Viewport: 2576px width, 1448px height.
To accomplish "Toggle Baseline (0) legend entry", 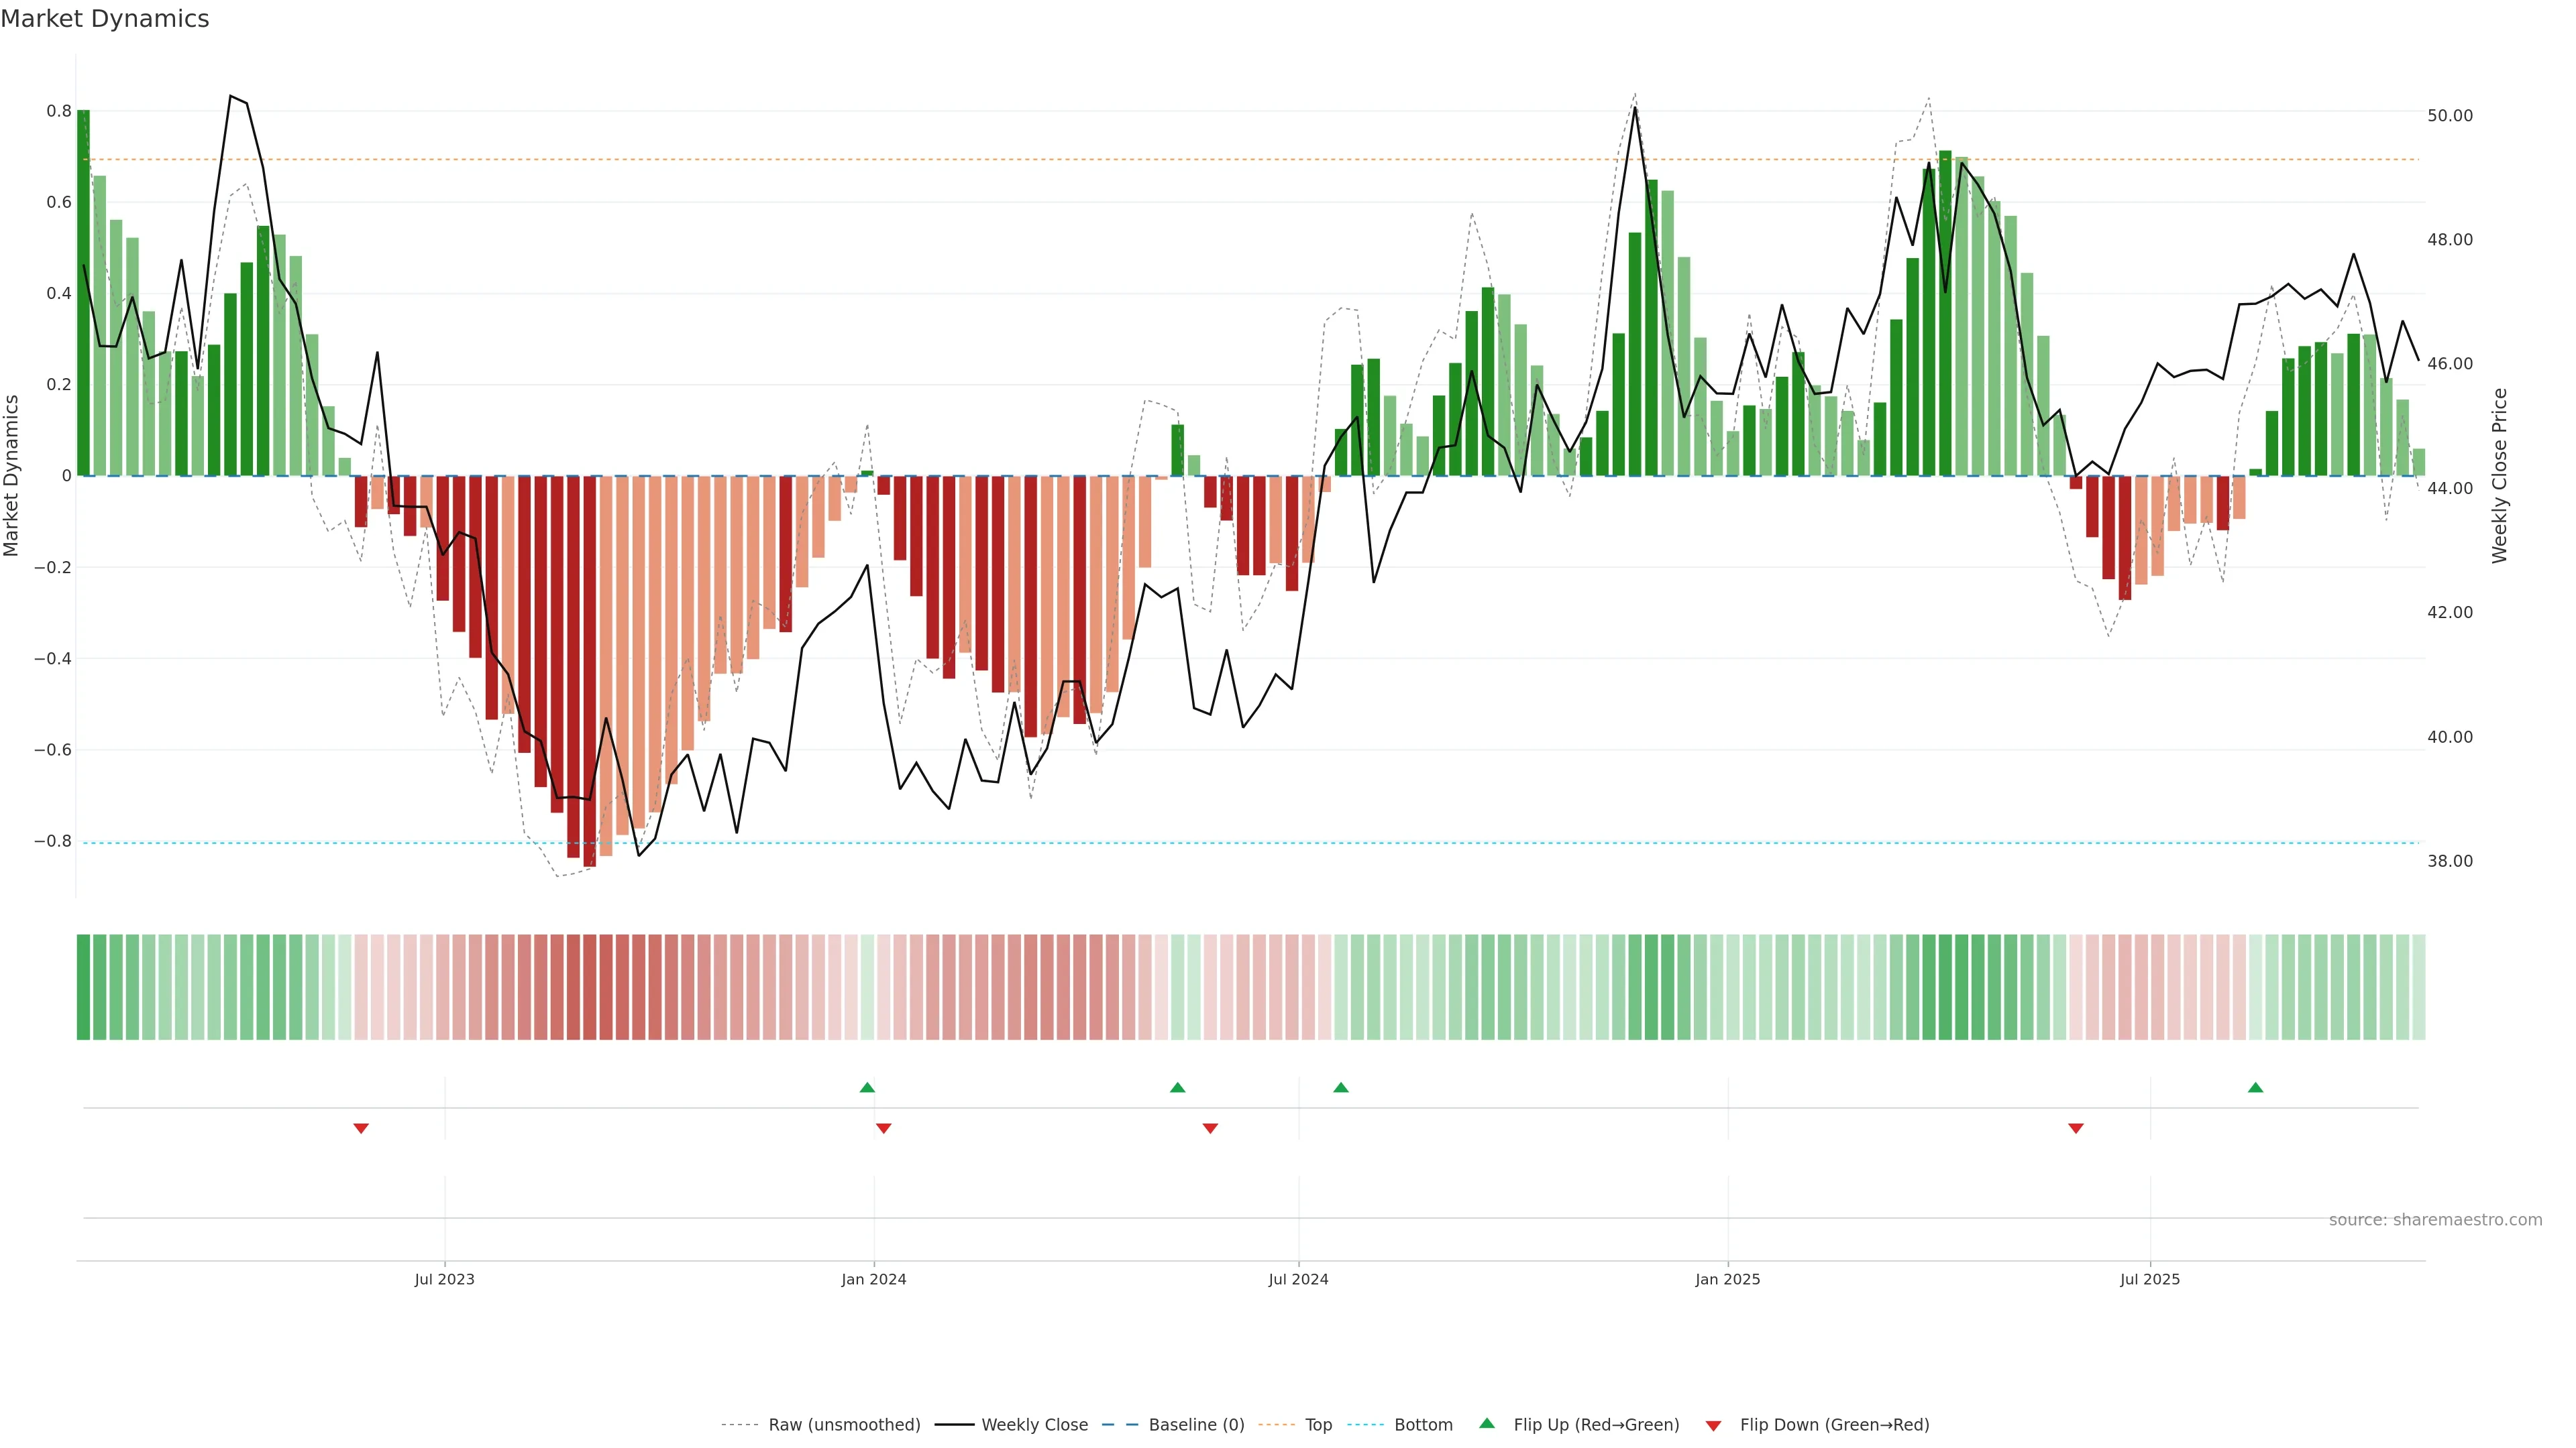I will (x=1196, y=1425).
